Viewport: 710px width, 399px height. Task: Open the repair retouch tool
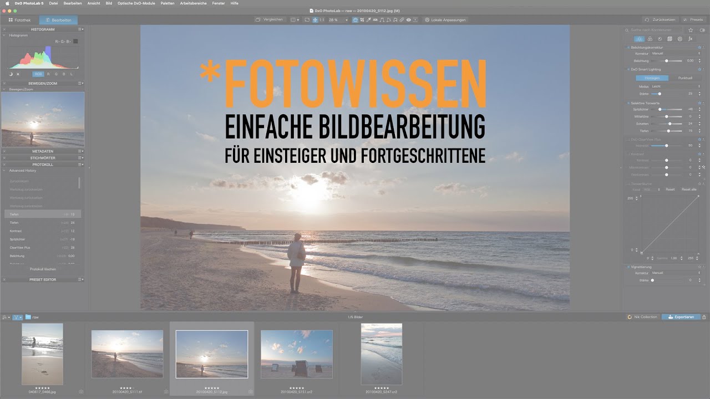point(402,20)
